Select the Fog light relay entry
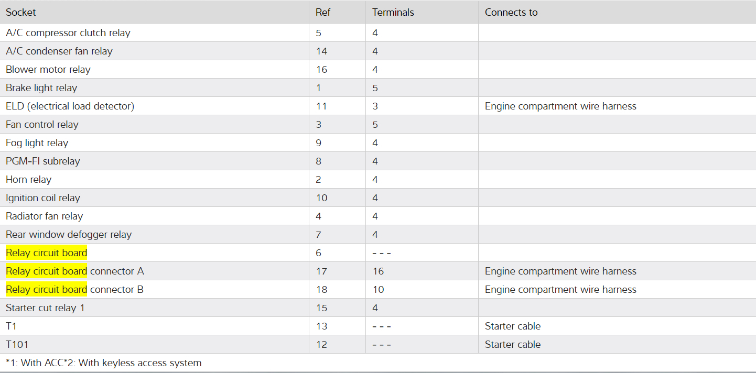This screenshot has height=373, width=756. [37, 142]
